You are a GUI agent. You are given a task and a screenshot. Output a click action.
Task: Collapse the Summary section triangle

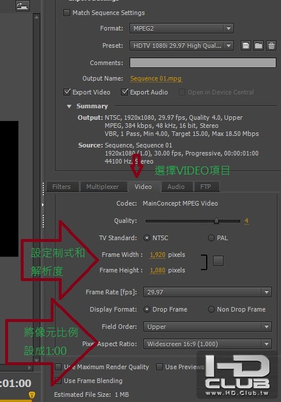pyautogui.click(x=69, y=106)
